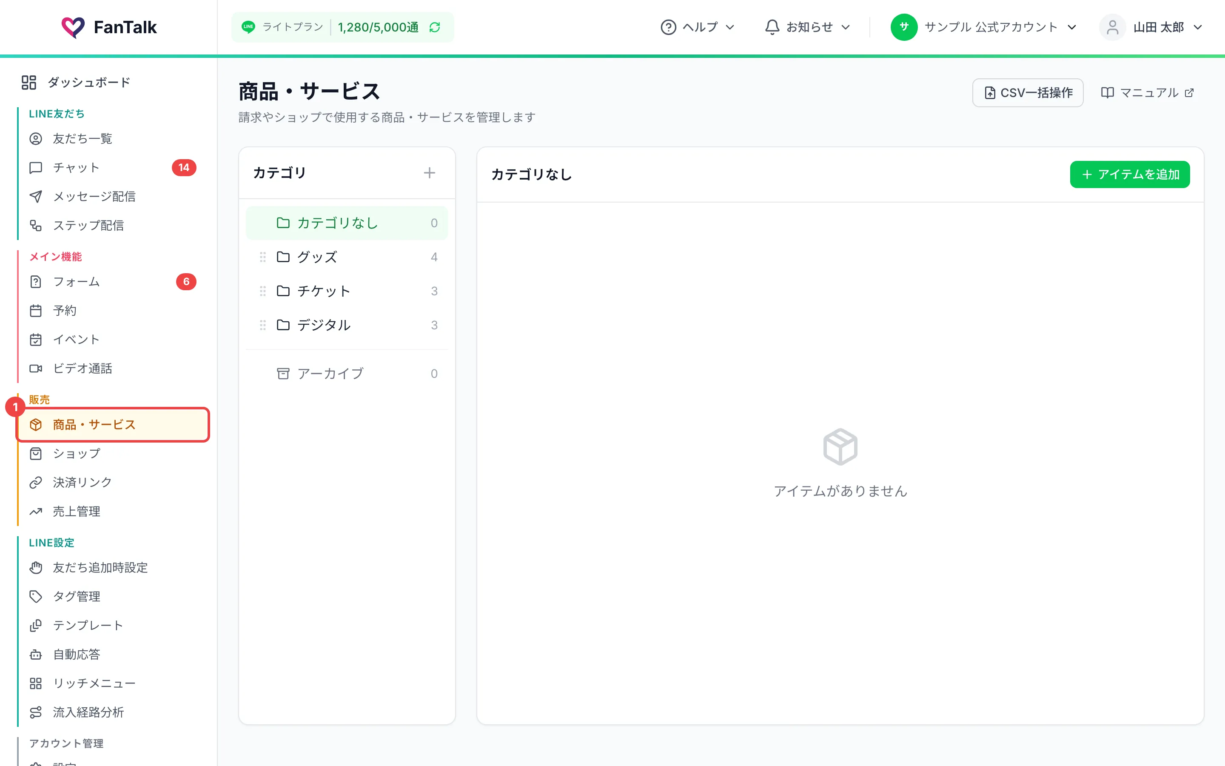Click the ダッシュボード grid icon
1225x766 pixels.
coord(29,83)
